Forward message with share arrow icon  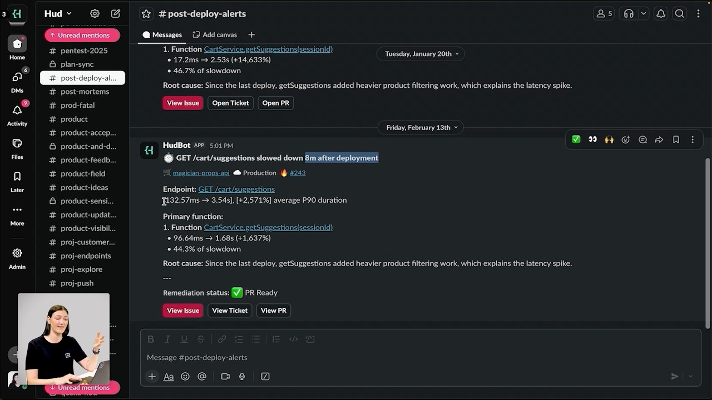pyautogui.click(x=659, y=139)
